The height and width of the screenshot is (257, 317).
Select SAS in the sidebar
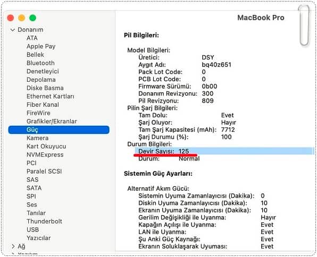point(32,179)
